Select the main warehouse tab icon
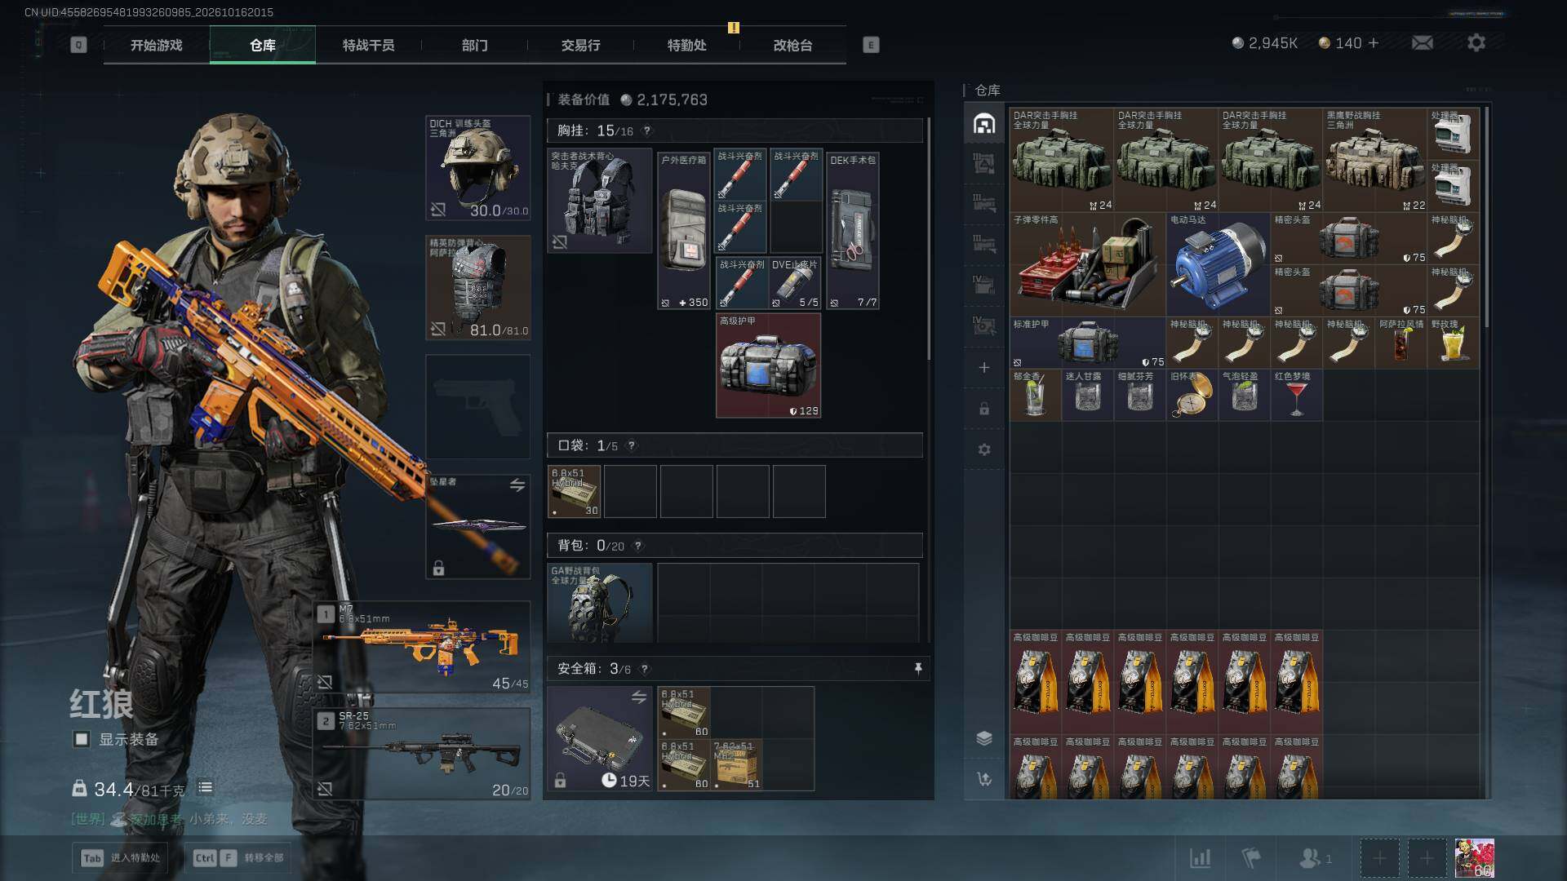The width and height of the screenshot is (1567, 881). (x=984, y=124)
